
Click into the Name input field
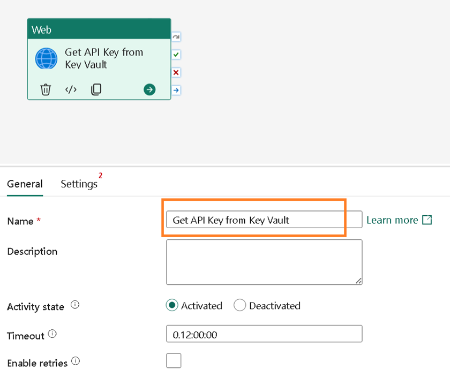264,220
